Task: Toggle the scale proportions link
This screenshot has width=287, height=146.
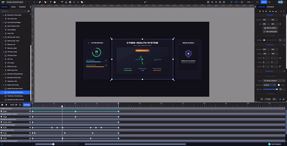Action: coord(280,58)
